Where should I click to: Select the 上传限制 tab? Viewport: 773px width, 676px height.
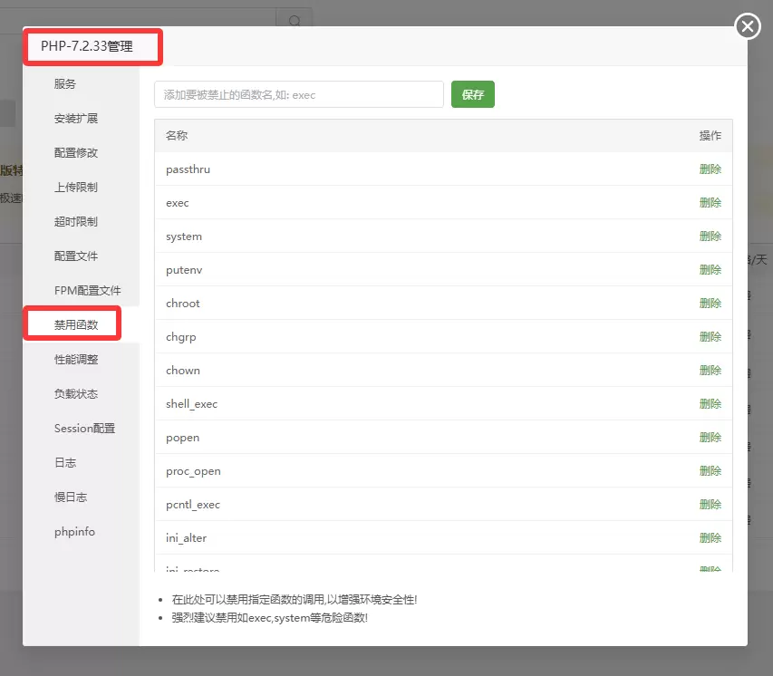point(76,188)
